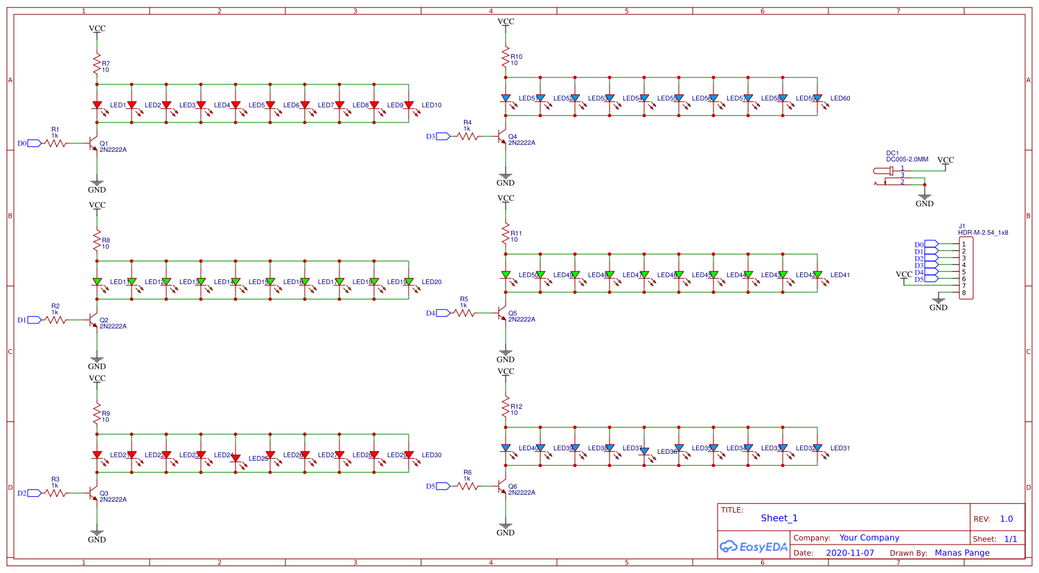The image size is (1039, 573).
Task: Select the EasyEDA logo in title block
Action: (x=754, y=547)
